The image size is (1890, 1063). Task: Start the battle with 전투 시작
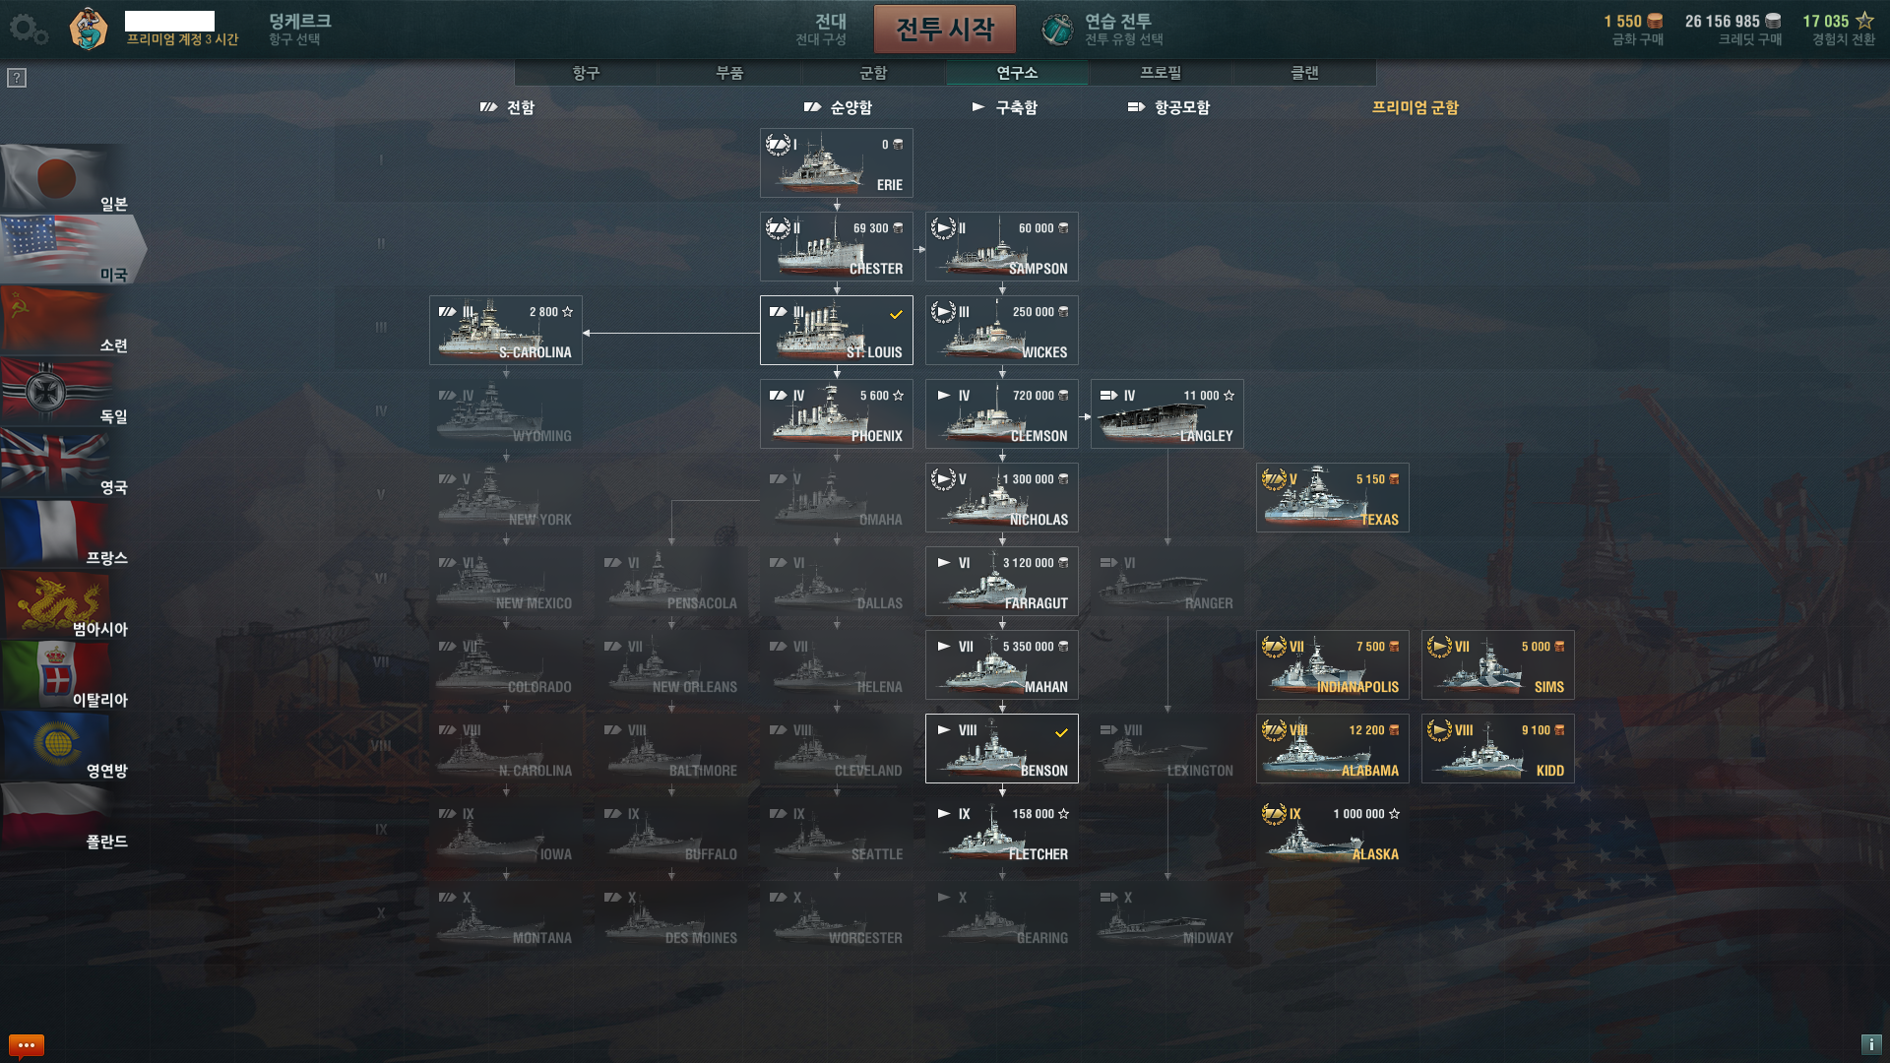[945, 30]
